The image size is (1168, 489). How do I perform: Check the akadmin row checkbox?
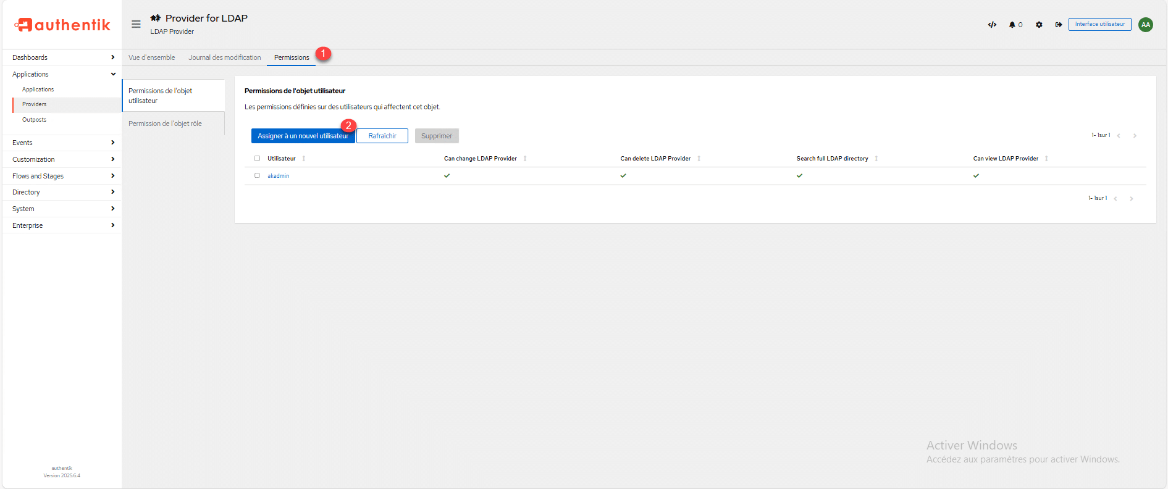point(257,175)
